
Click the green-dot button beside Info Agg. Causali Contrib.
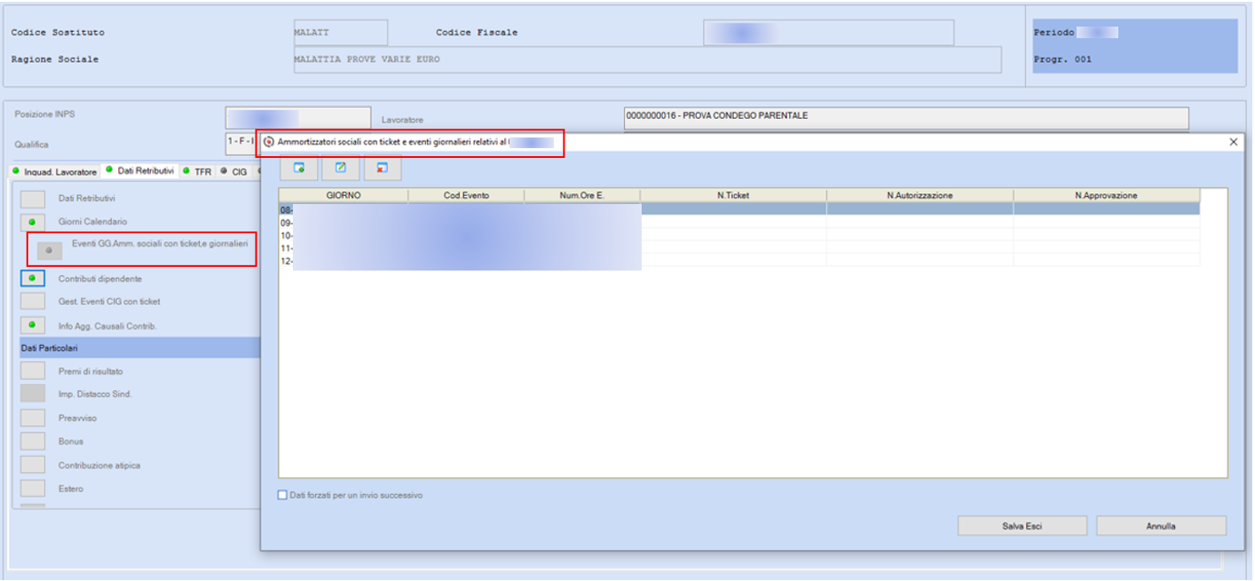33,326
